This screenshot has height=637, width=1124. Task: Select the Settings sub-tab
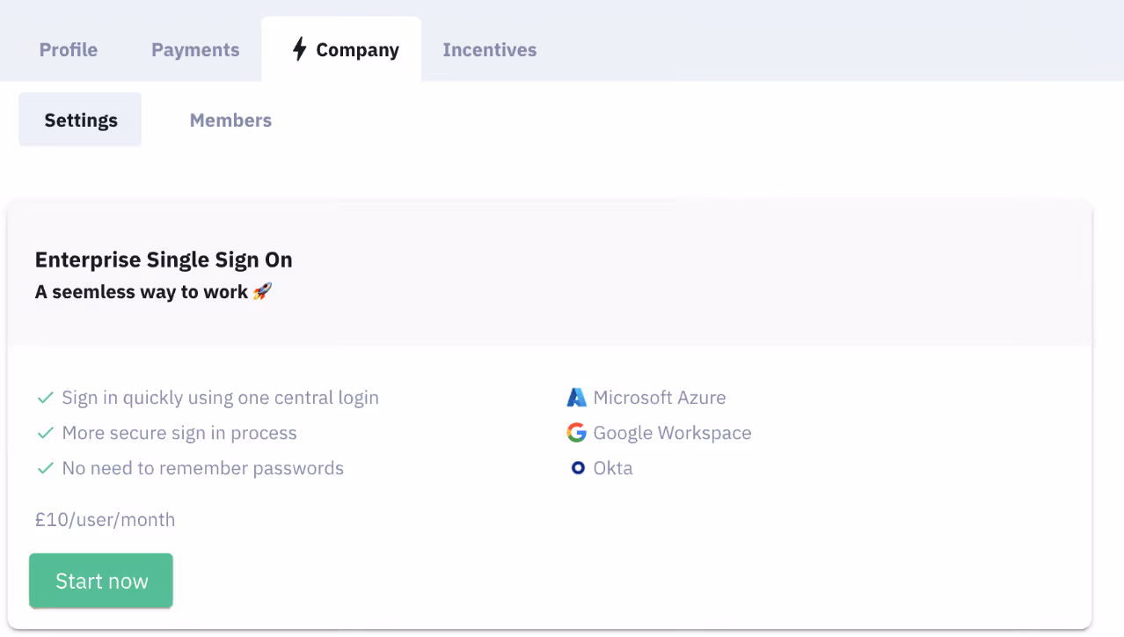click(80, 120)
